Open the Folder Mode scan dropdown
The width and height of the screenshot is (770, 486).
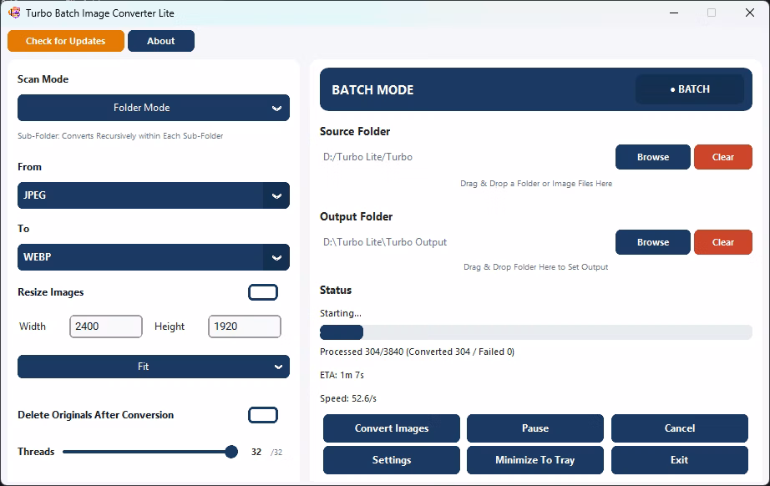coord(153,108)
